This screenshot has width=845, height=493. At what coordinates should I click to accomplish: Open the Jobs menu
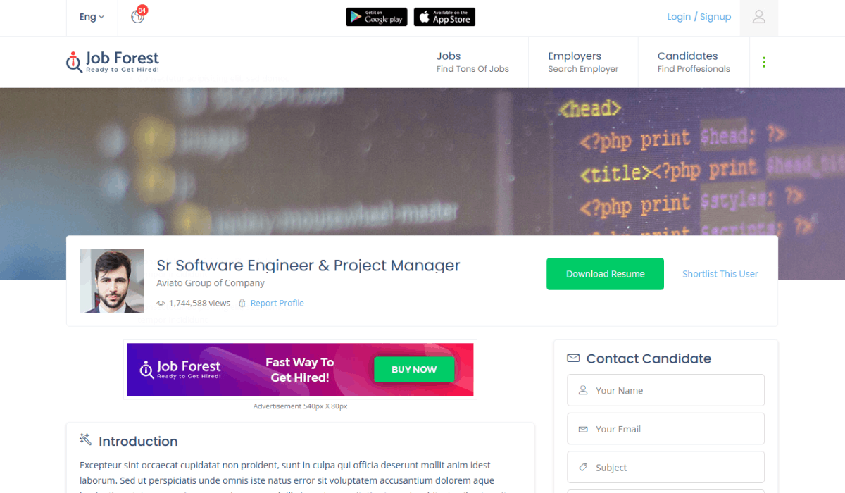tap(472, 62)
